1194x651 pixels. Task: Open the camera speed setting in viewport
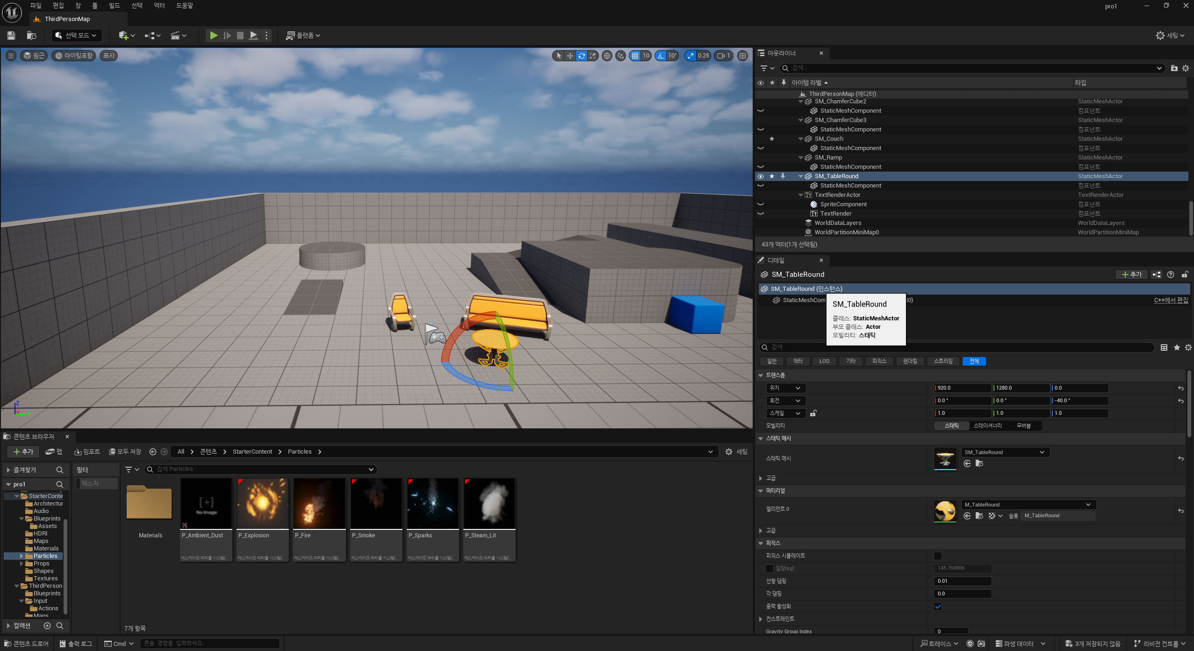pyautogui.click(x=723, y=56)
